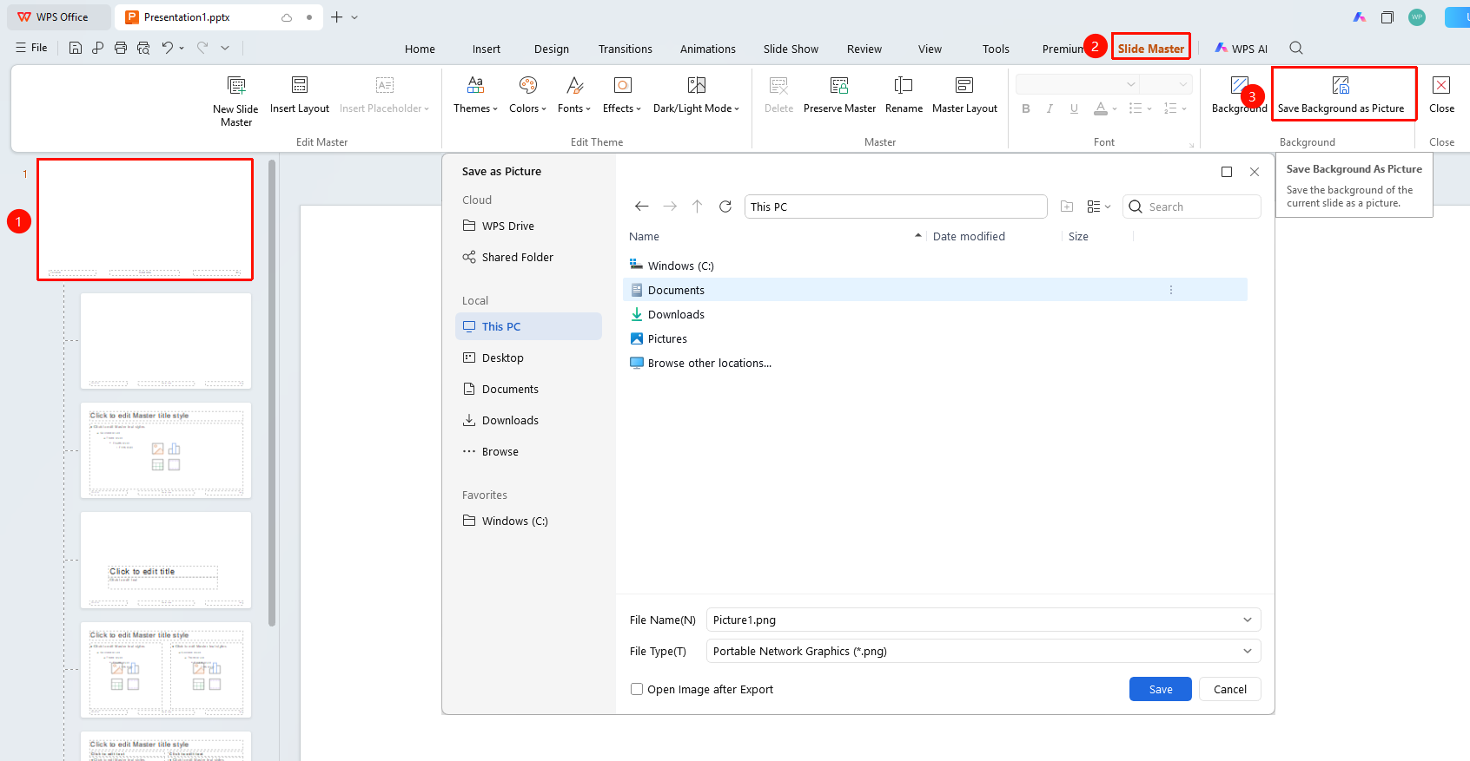This screenshot has height=761, width=1470.
Task: Click the Undo arrow
Action: pyautogui.click(x=167, y=48)
